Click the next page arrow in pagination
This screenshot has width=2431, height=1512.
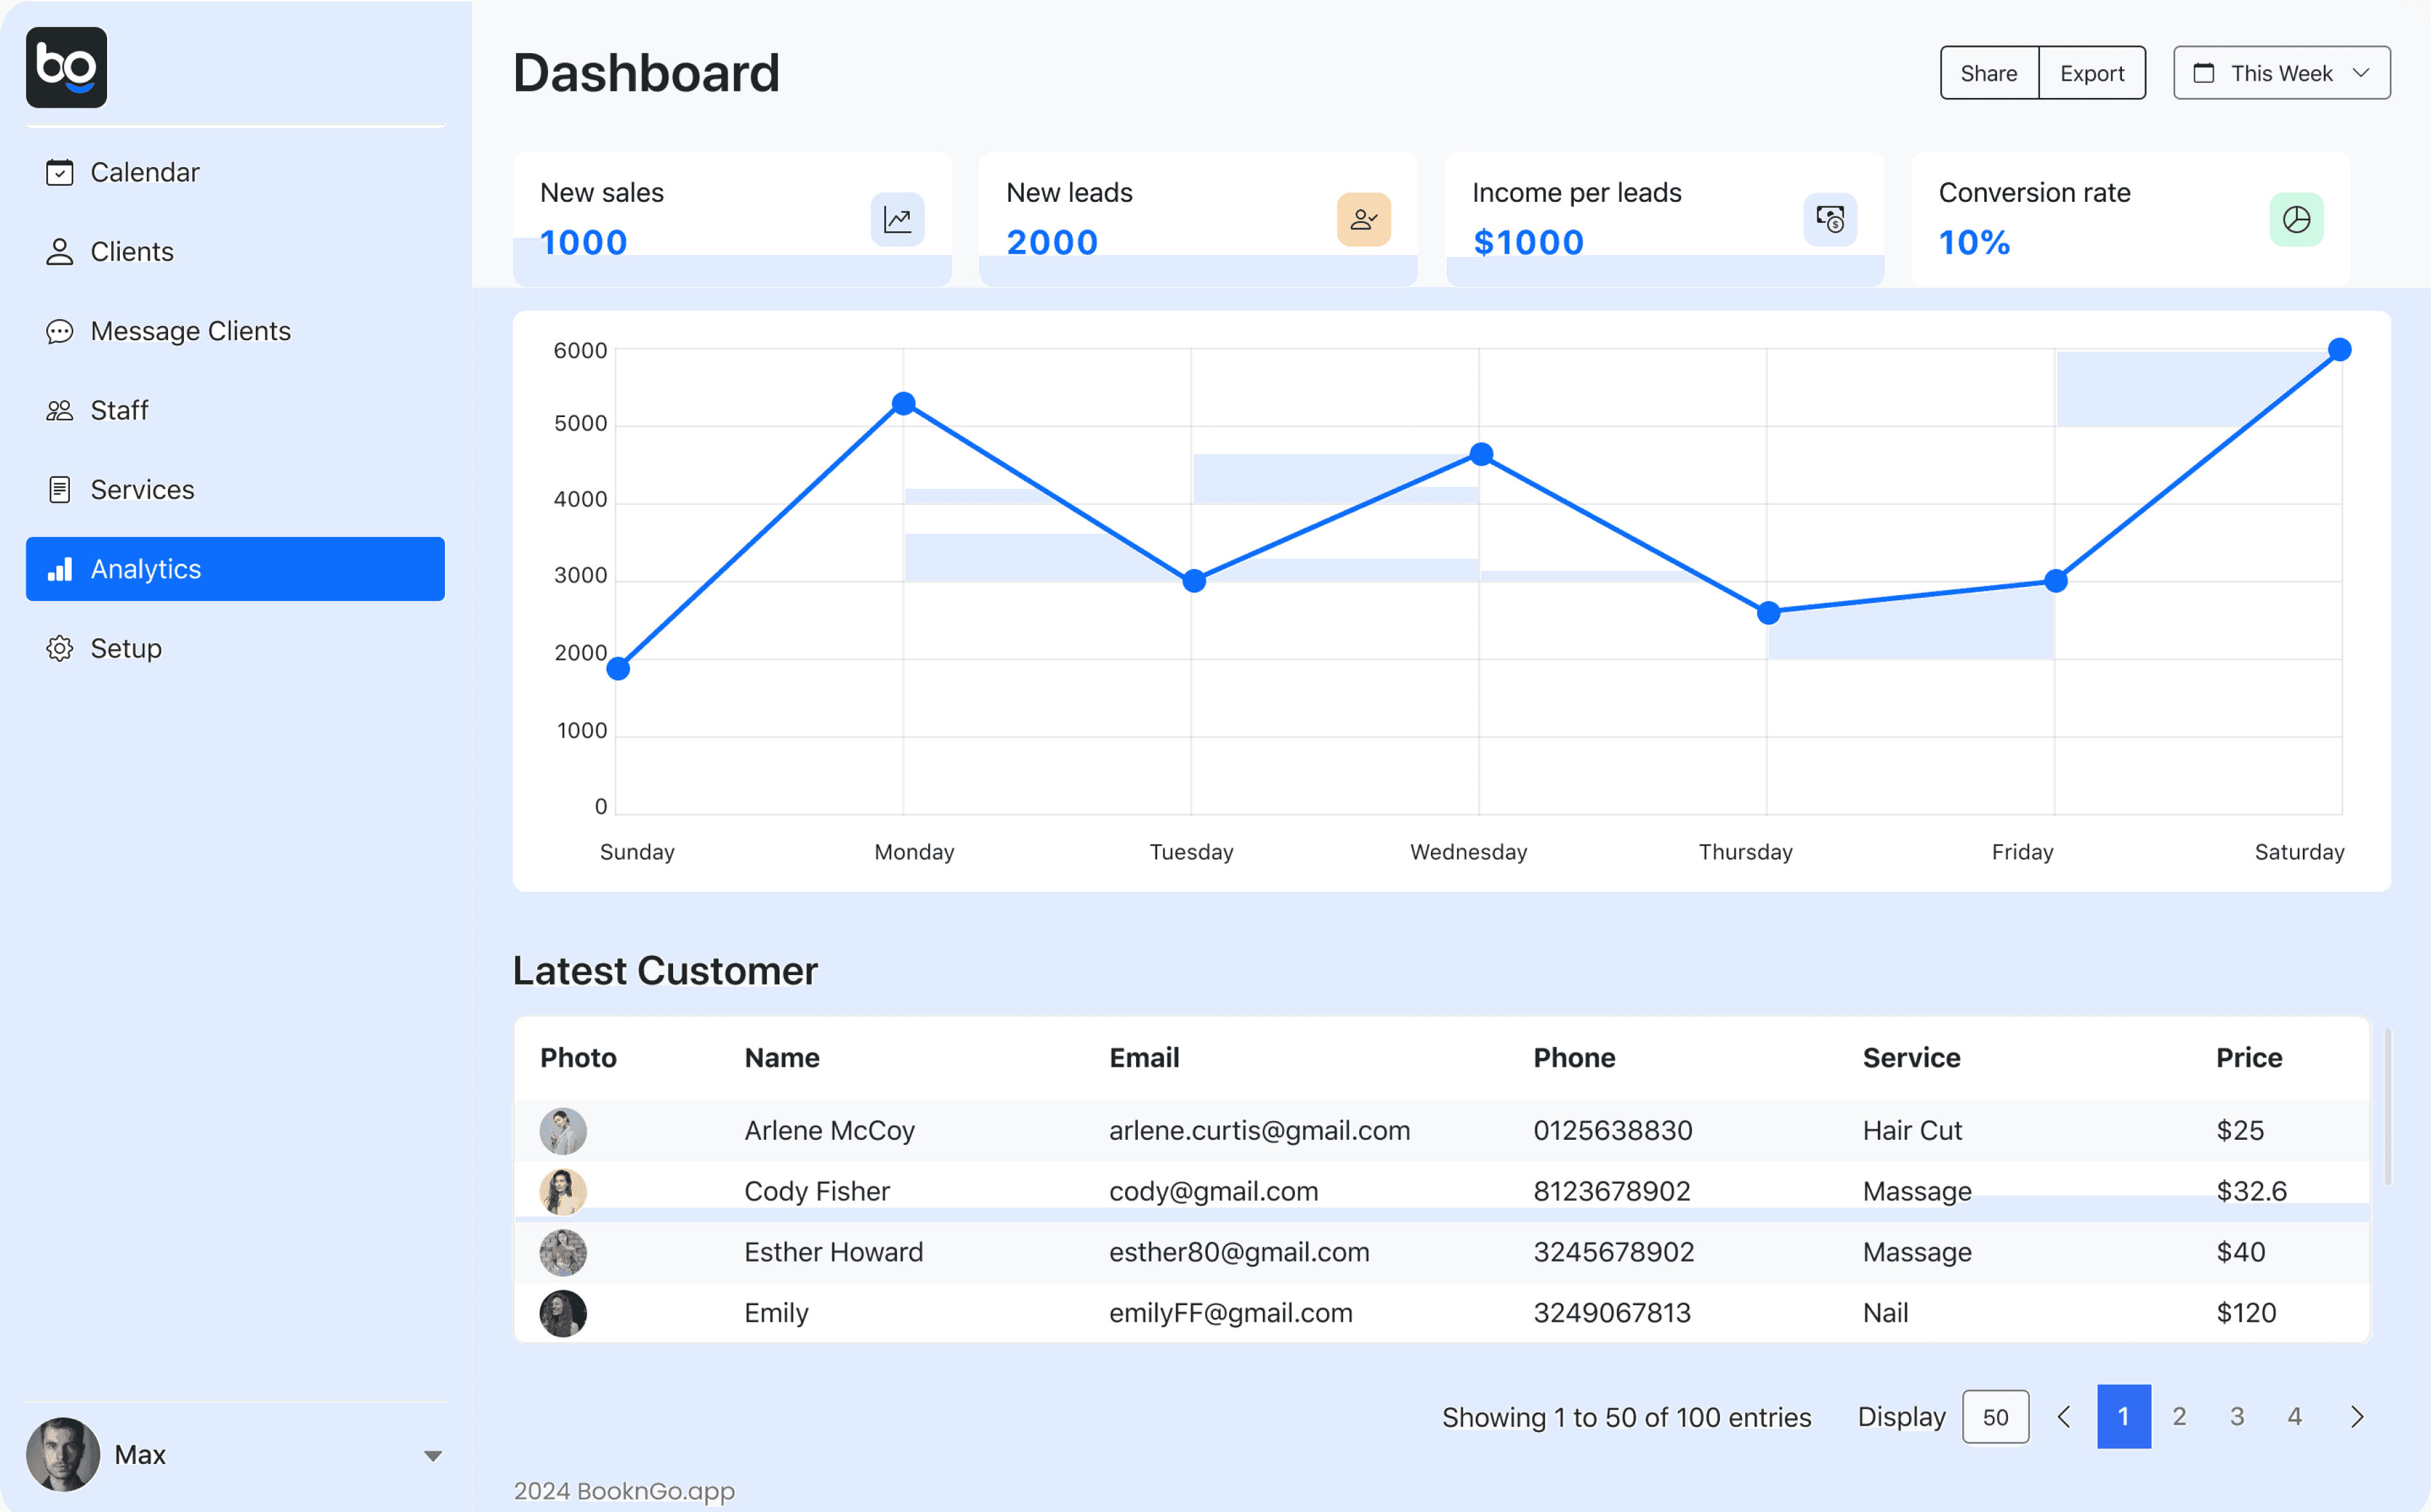point(2357,1417)
